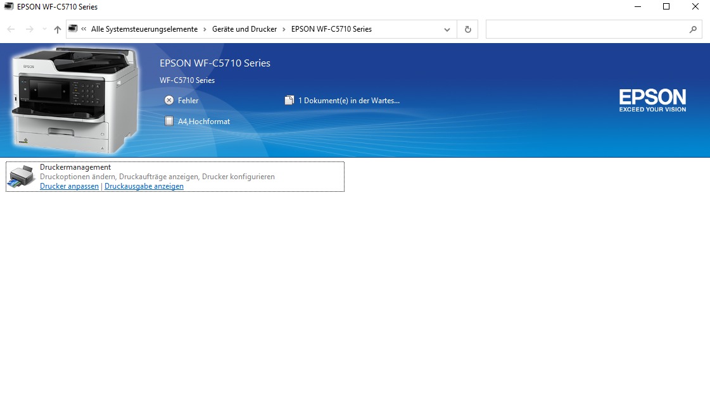Maximize the EPSON window
Viewport: 710px width, 397px height.
coord(666,6)
